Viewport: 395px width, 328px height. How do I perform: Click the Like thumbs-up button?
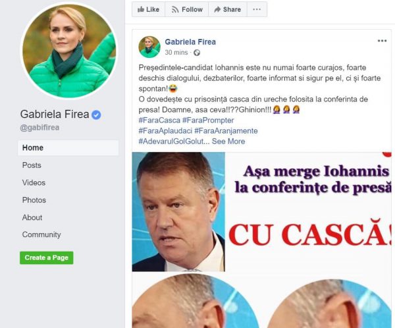[x=148, y=9]
